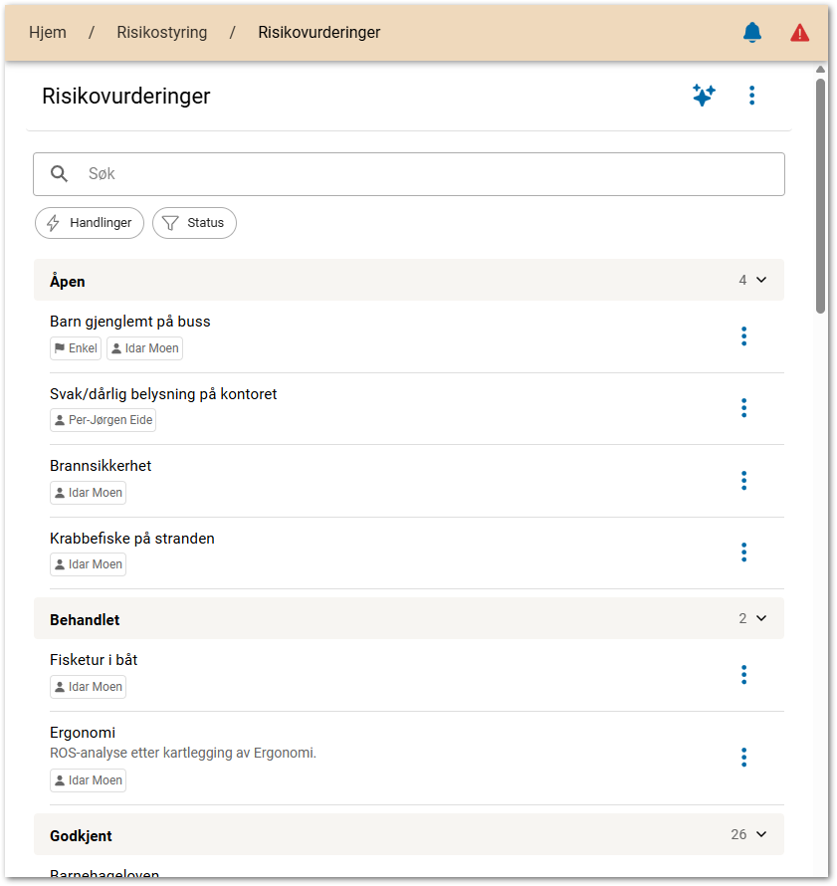This screenshot has height=886, width=837.
Task: Click the red warning triangle icon
Action: [799, 33]
